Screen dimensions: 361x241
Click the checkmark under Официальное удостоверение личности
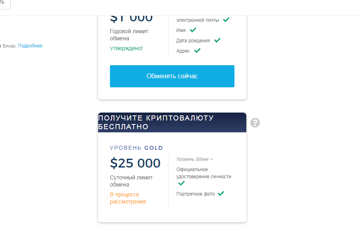[x=181, y=183]
